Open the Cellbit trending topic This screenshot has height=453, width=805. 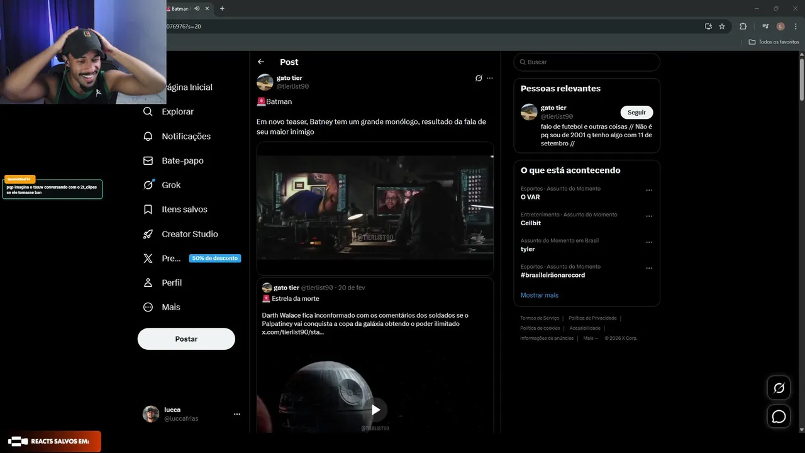[x=531, y=223]
